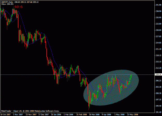Click the 1 Feb 2008 time axis label

pyautogui.click(x=68, y=114)
